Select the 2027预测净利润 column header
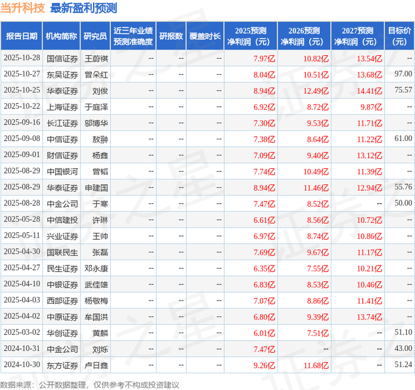Viewport: 415px width, 390px height. tap(357, 36)
